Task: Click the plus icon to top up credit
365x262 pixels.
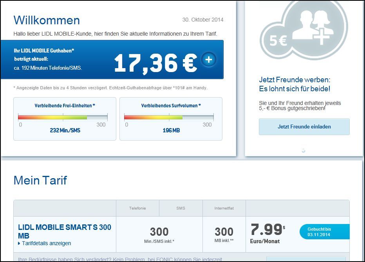Action: pos(209,60)
